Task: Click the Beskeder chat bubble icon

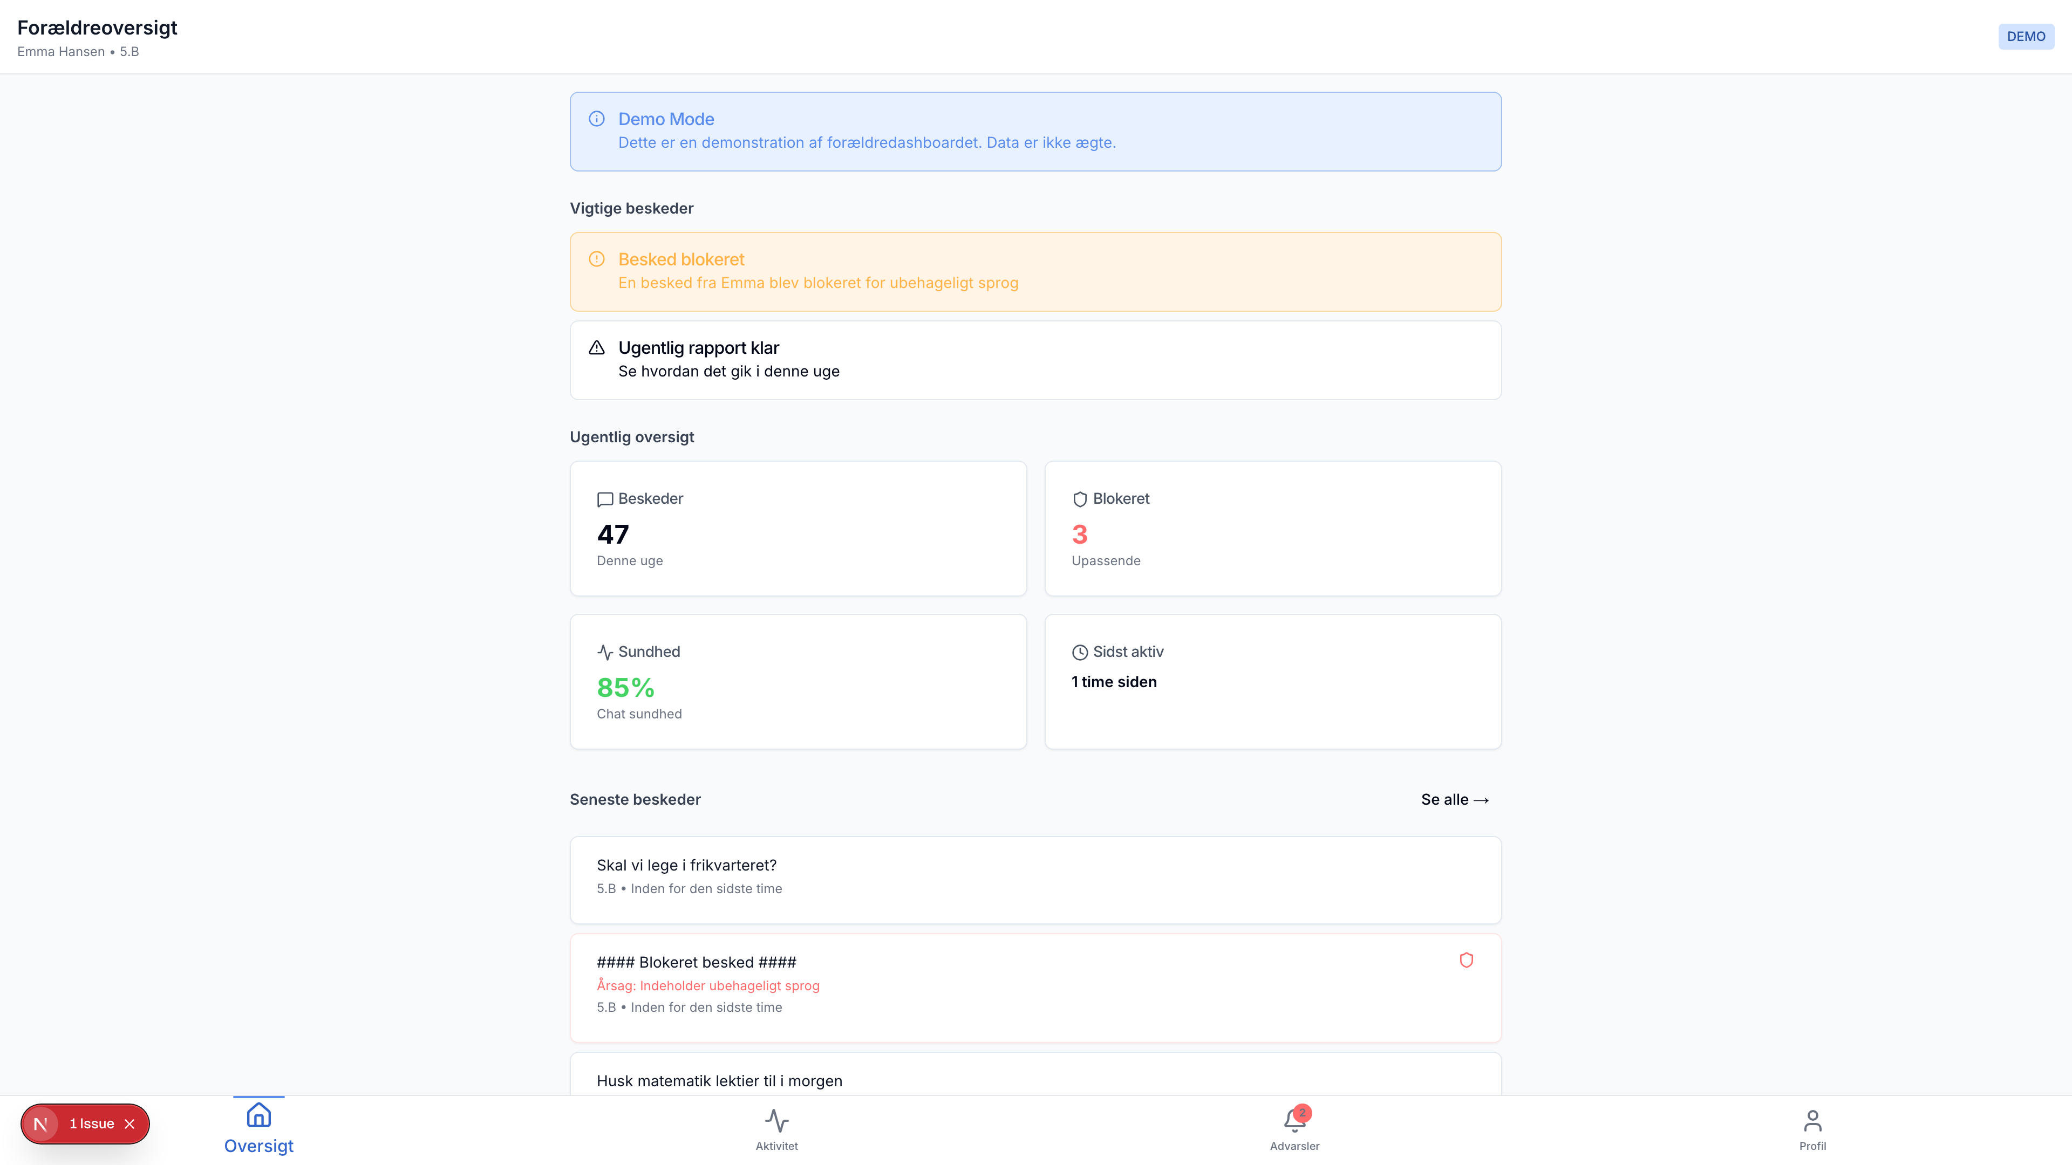Action: pos(605,499)
